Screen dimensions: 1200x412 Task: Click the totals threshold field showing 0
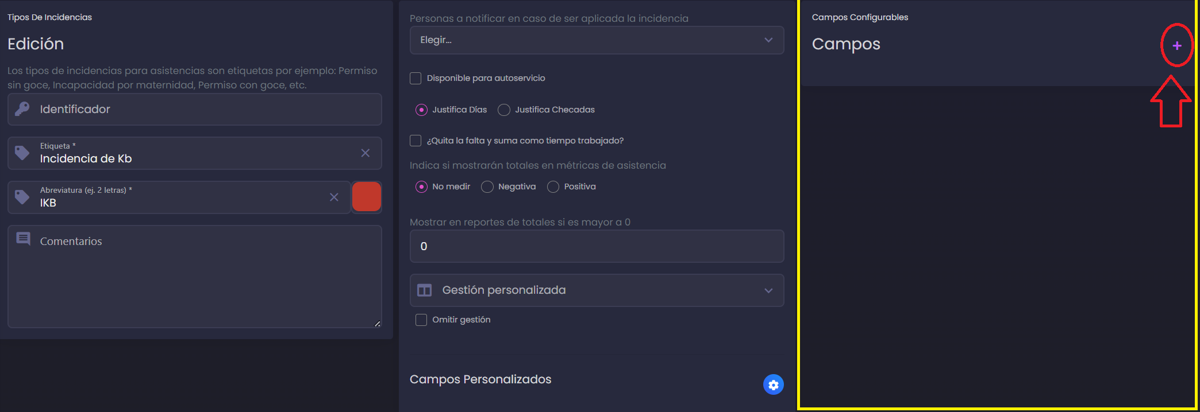point(597,246)
